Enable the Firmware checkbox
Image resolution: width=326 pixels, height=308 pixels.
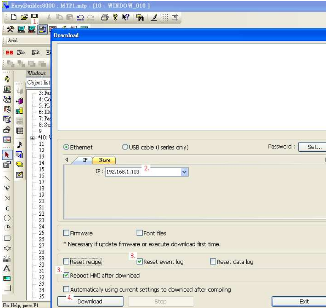pyautogui.click(x=66, y=233)
